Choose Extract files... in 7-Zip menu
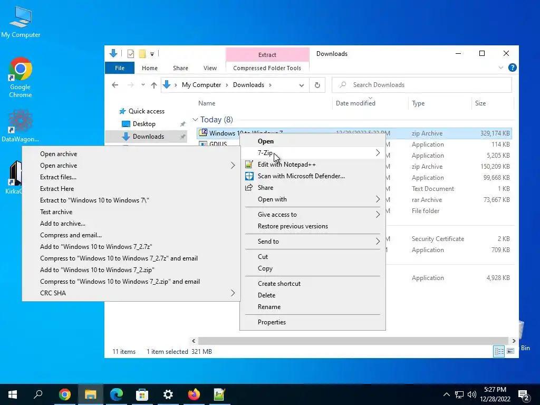 point(131,177)
